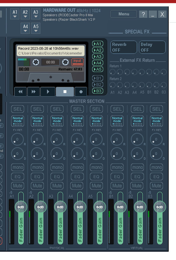Screen dimensions: 176x260
Task: Fast forward the cassette recorder
Action: [x=34, y=91]
